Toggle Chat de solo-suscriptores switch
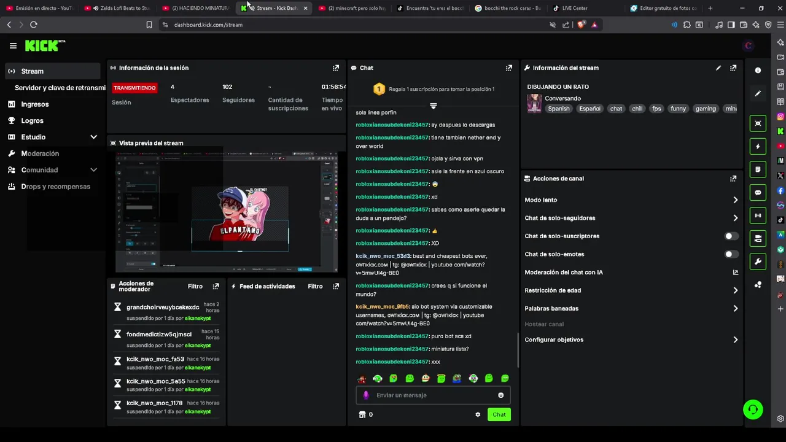Viewport: 786px width, 442px height. pyautogui.click(x=731, y=236)
